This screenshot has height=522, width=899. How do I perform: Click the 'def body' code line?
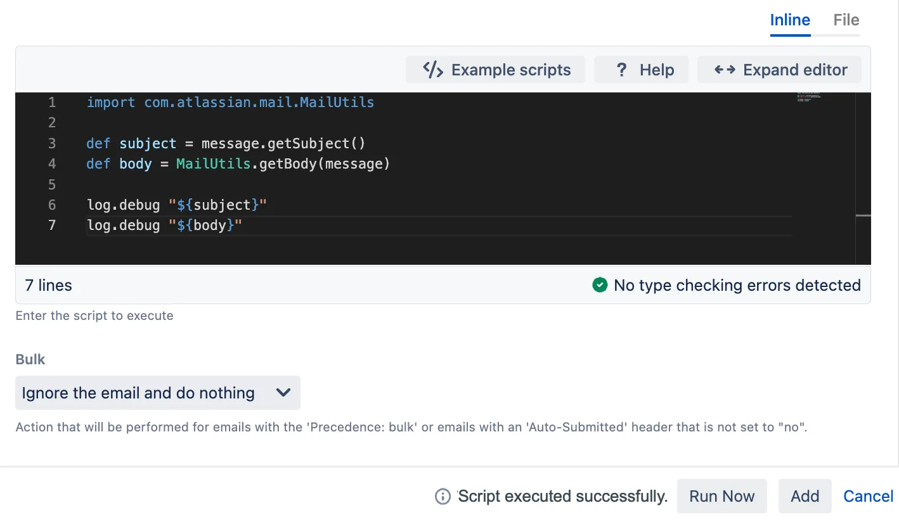(238, 163)
